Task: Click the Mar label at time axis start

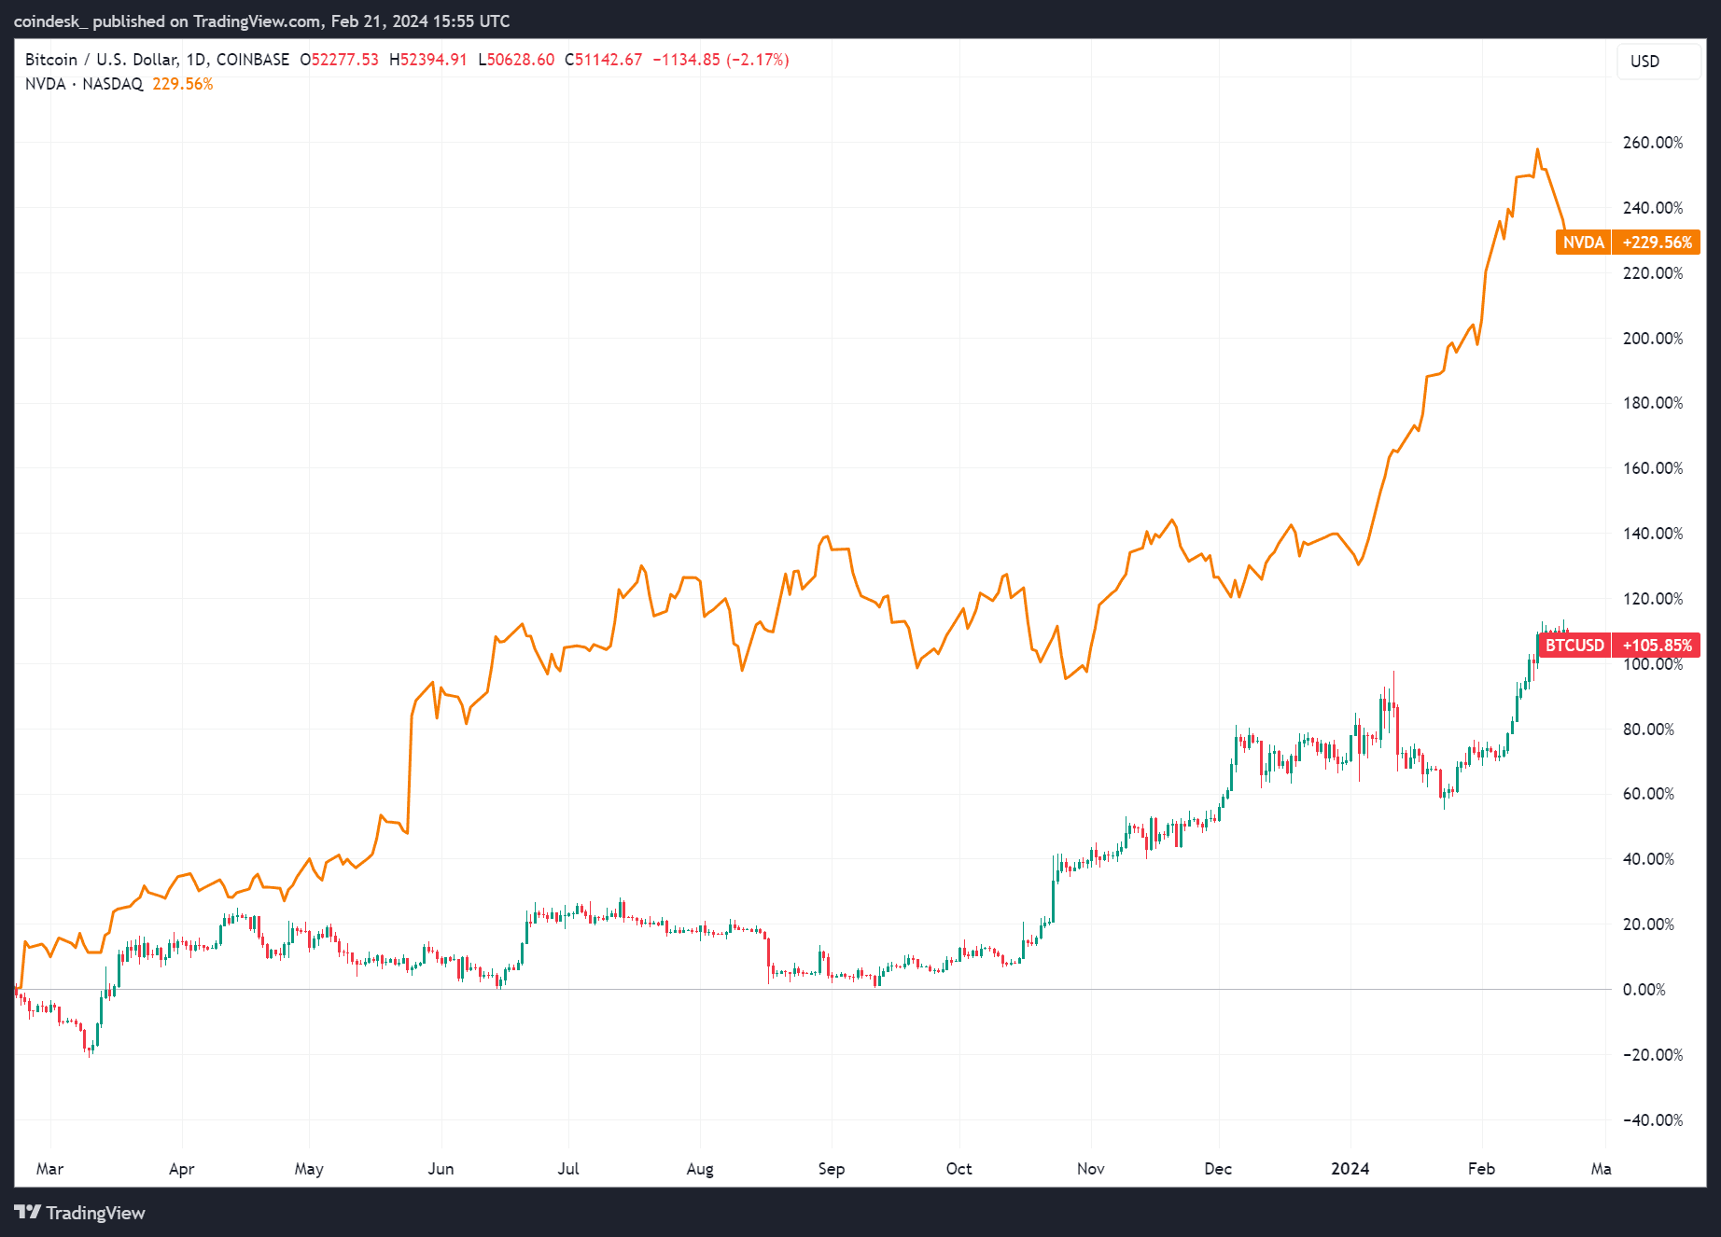Action: point(49,1169)
